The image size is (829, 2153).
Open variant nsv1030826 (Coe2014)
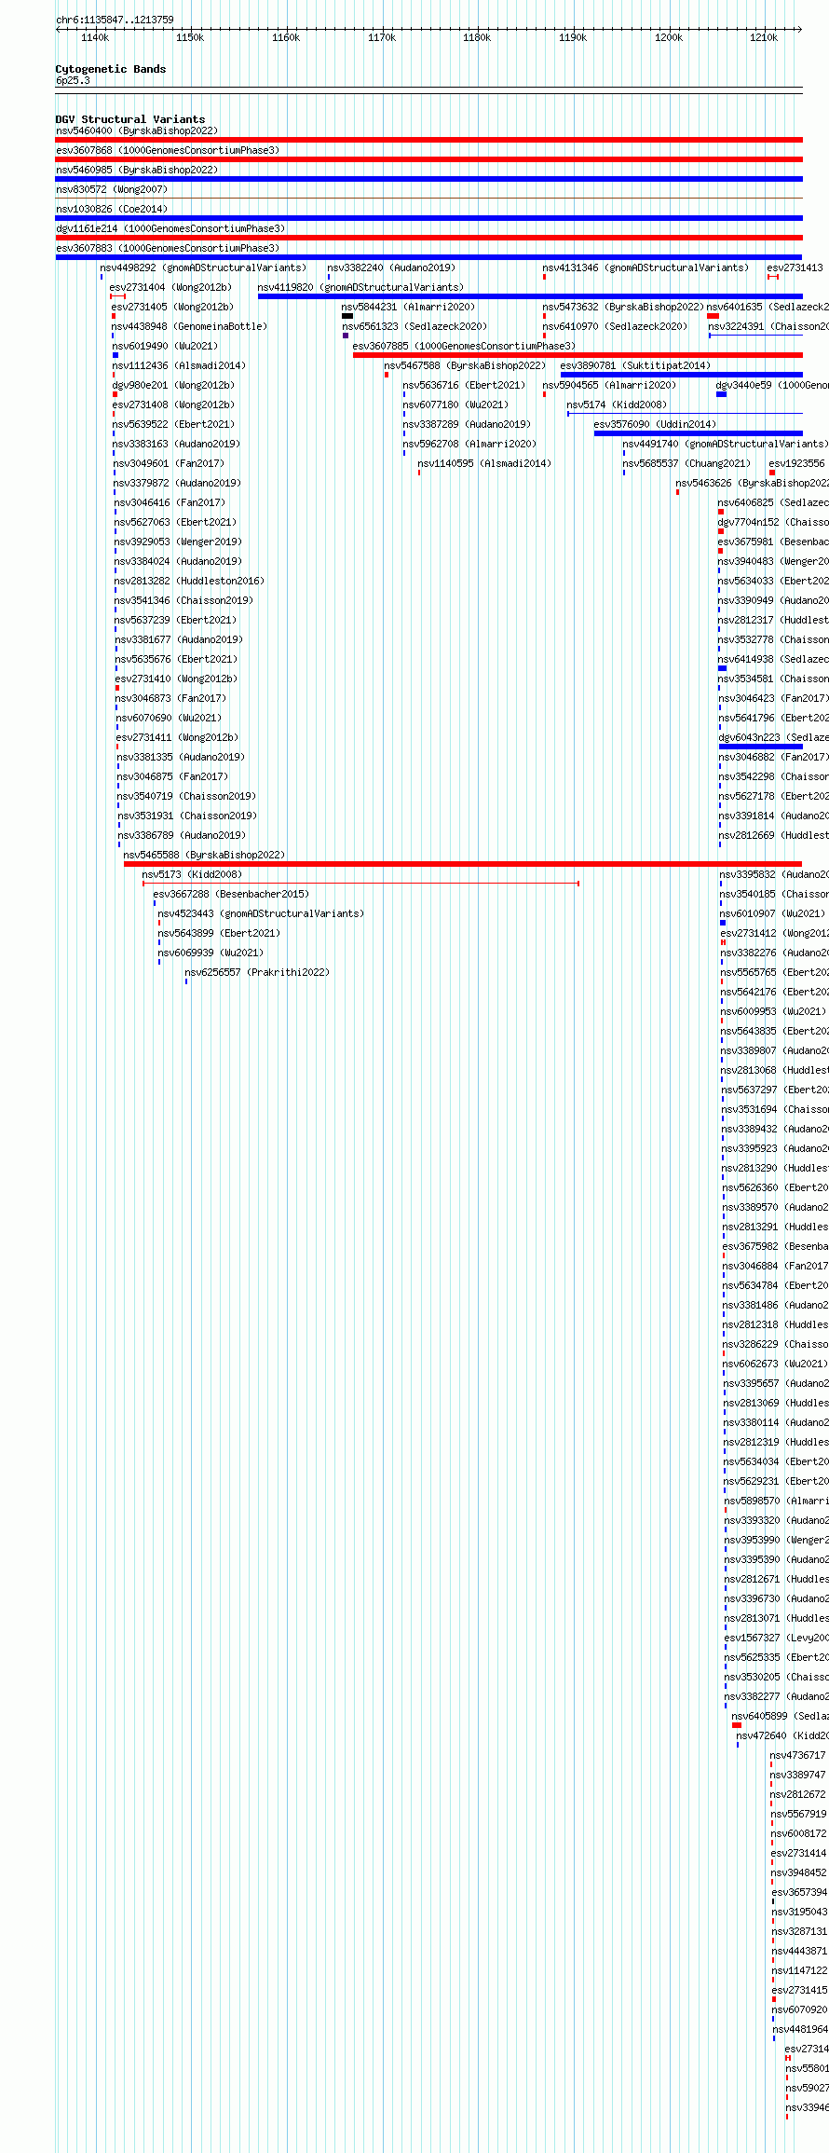(112, 209)
